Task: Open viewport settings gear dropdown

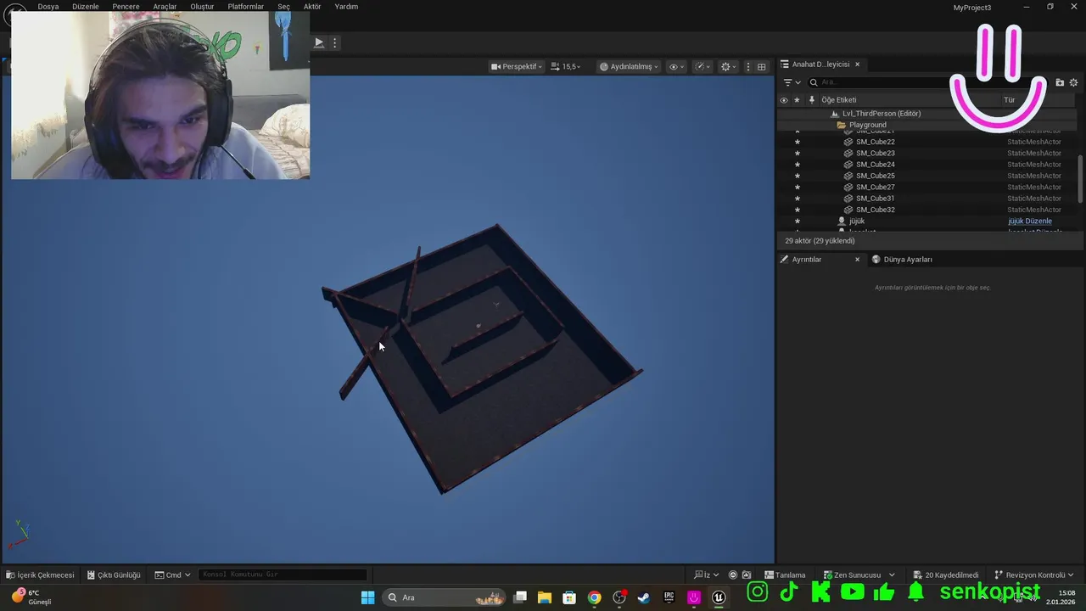Action: [x=728, y=66]
